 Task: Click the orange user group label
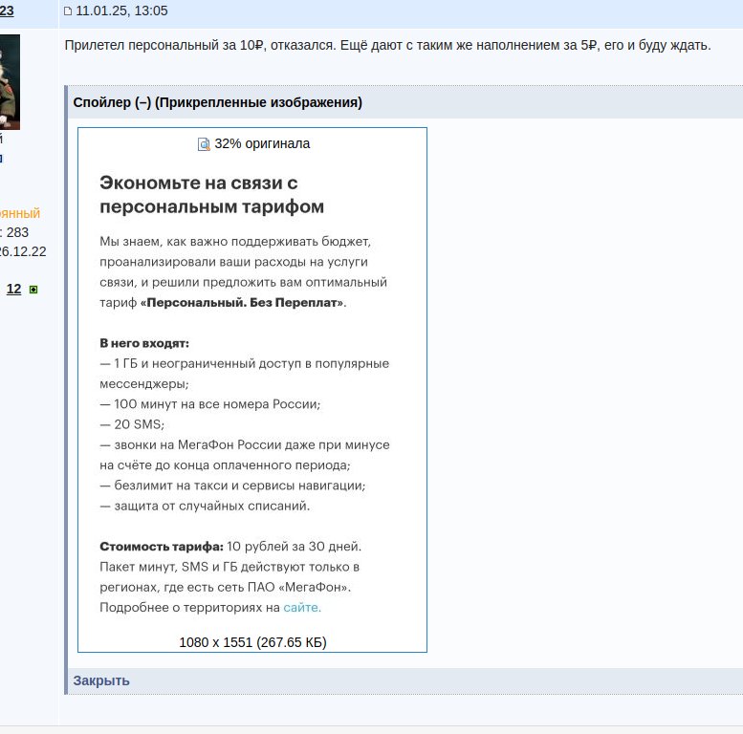(20, 213)
